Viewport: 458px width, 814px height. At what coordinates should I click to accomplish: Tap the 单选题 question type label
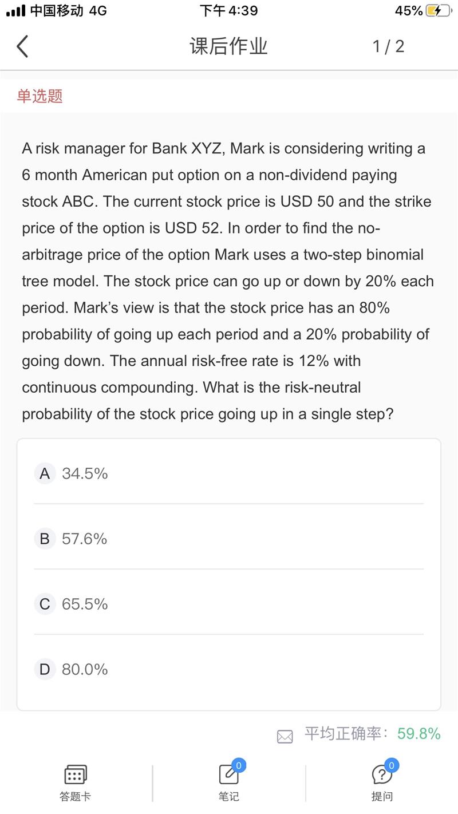click(40, 96)
